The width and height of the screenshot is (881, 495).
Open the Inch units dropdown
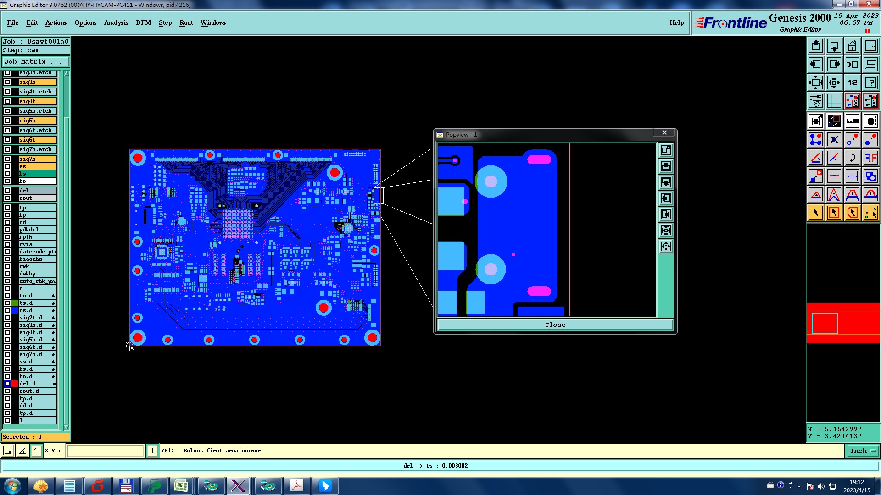pos(862,451)
